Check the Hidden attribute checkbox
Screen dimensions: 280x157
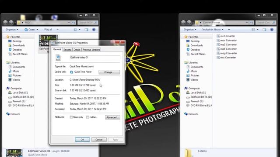87,117
